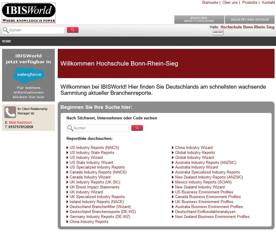The image size is (276, 232).
Task: Open US Industry Wizard
Action: 86,157
